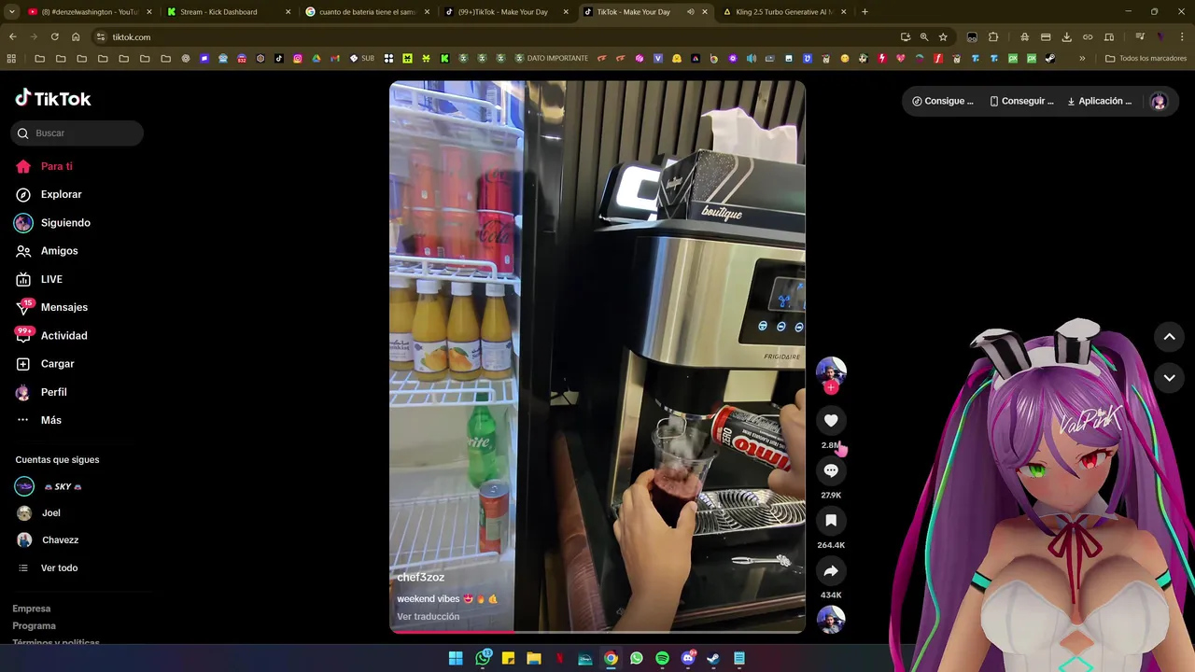Screen dimensions: 1195x672
Task: Open Explorar in the sidebar
Action: 61,194
